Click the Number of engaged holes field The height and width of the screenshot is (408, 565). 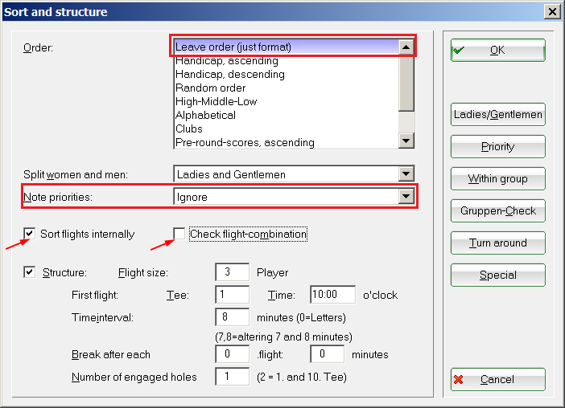[232, 377]
